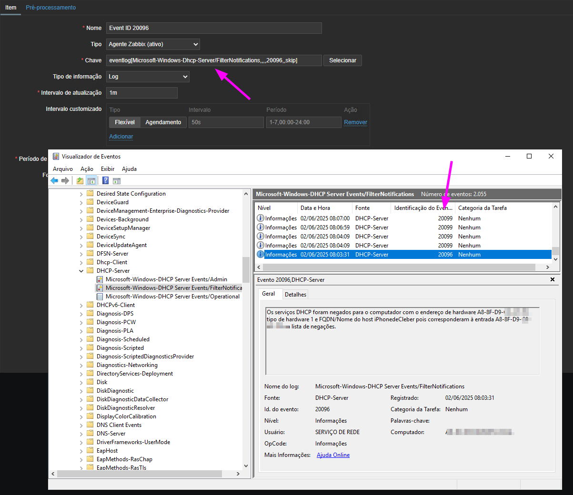Collapse the DHCP-Server tree node
Viewport: 573px width, 495px height.
click(81, 271)
